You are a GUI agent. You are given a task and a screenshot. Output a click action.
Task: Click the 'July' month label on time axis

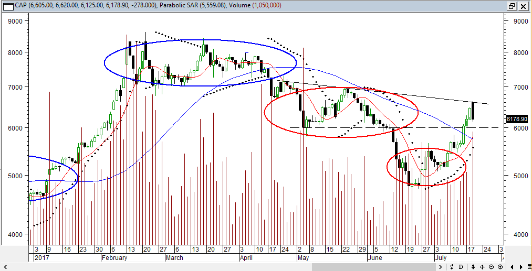click(x=441, y=258)
